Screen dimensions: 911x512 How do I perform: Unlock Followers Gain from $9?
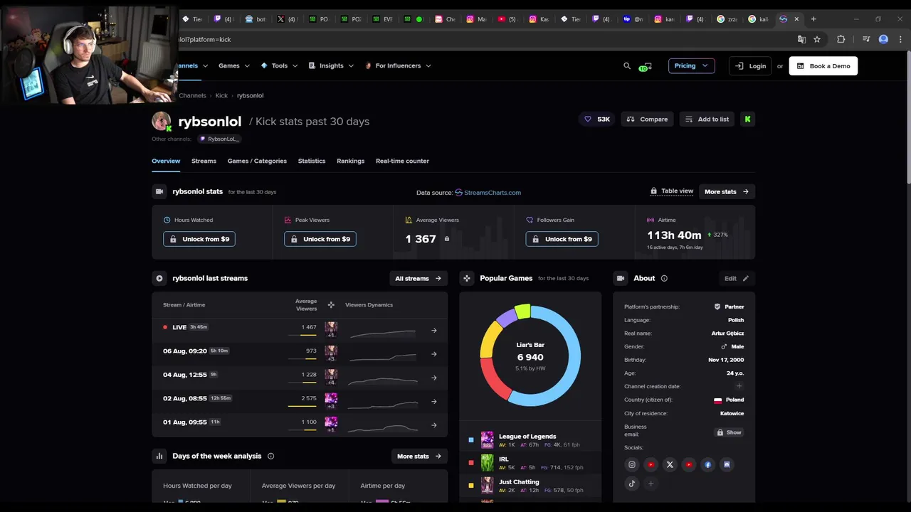(x=562, y=239)
